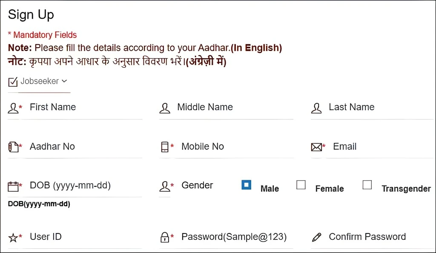436x253 pixels.
Task: Click the padlock icon beside Password field
Action: tap(165, 237)
